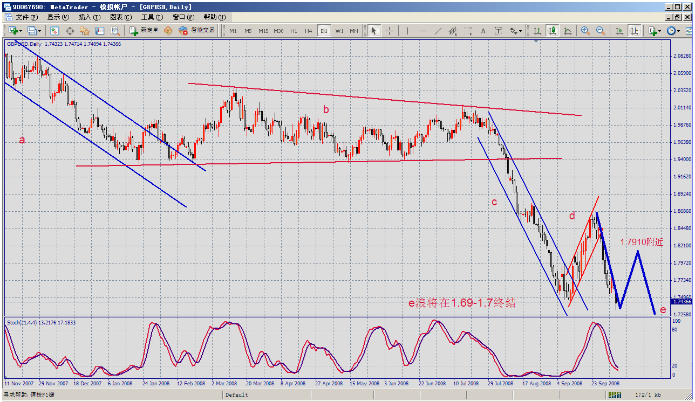Viewport: 695px width, 402px height.
Task: Open the 图表(C) menu
Action: point(121,17)
